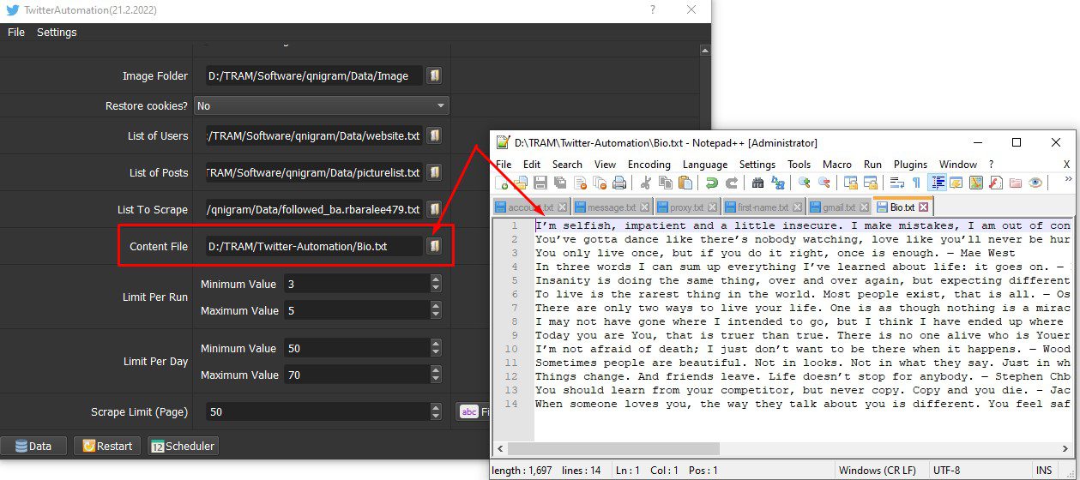Click Close document icon in Notepad++ toolbar
The width and height of the screenshot is (1080, 480).
580,183
